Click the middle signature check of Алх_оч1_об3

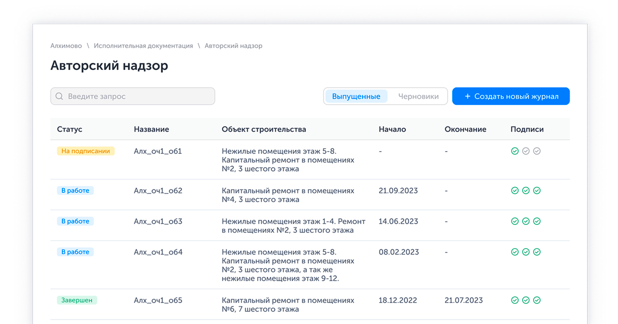[x=526, y=221]
